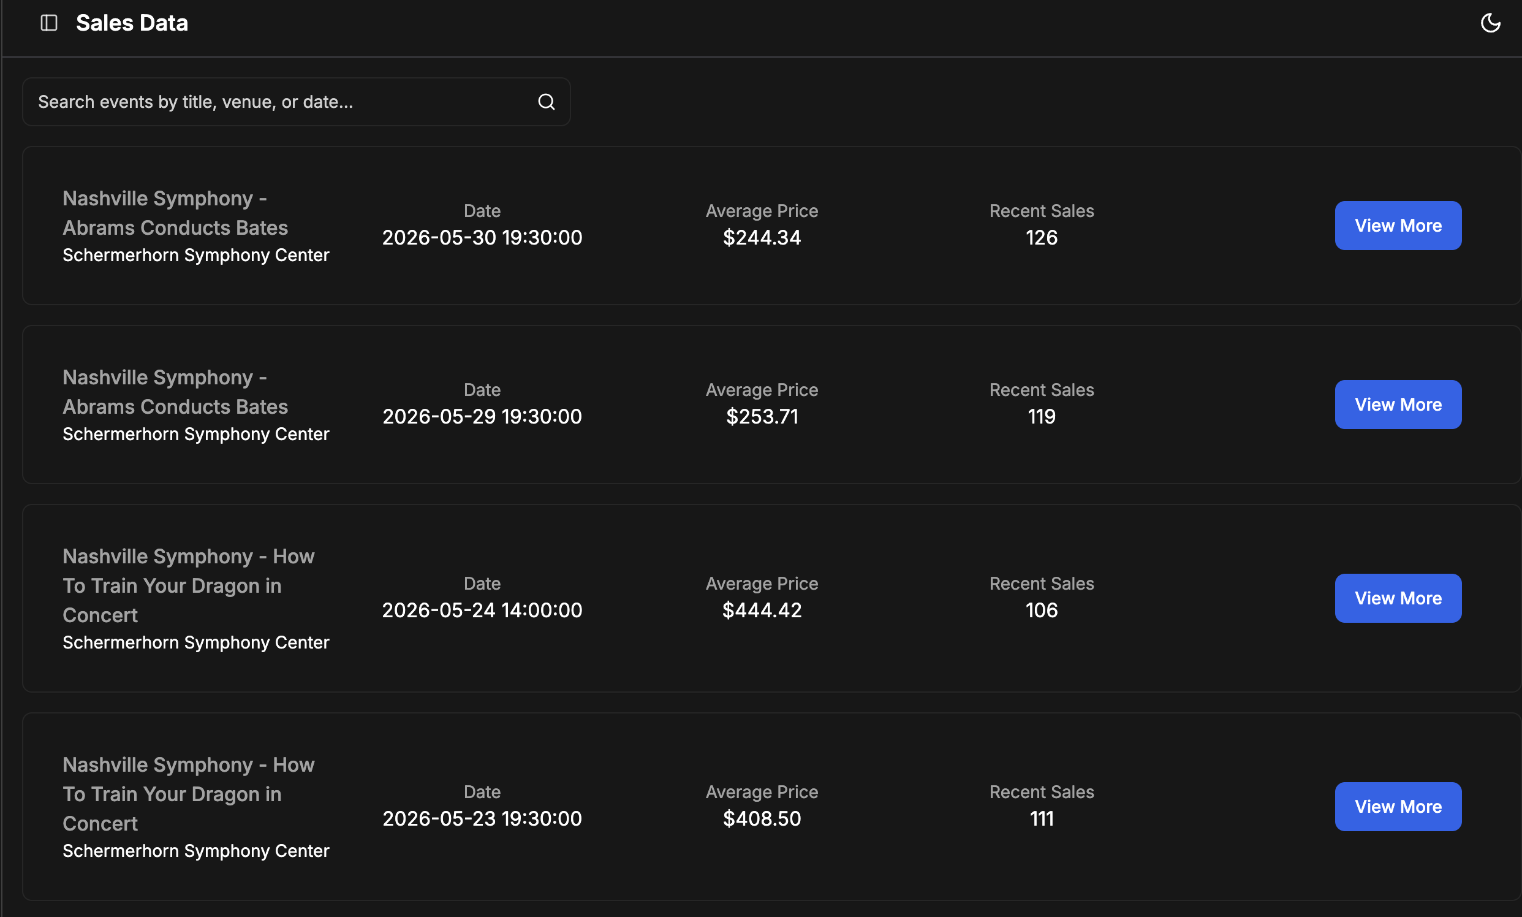Click recent sales value 126
Viewport: 1522px width, 917px height.
[x=1042, y=238]
